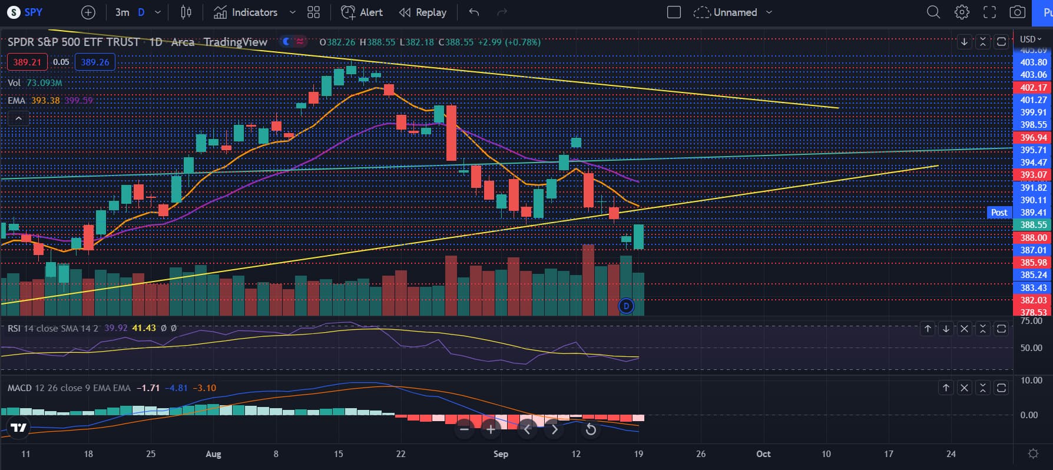Click the redo arrow

(x=502, y=12)
